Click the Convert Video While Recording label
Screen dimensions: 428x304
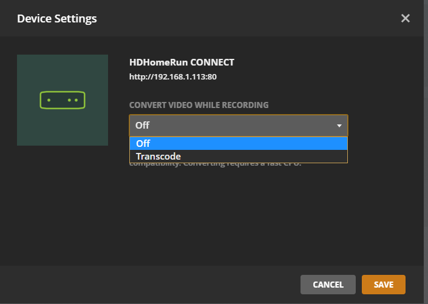[199, 105]
